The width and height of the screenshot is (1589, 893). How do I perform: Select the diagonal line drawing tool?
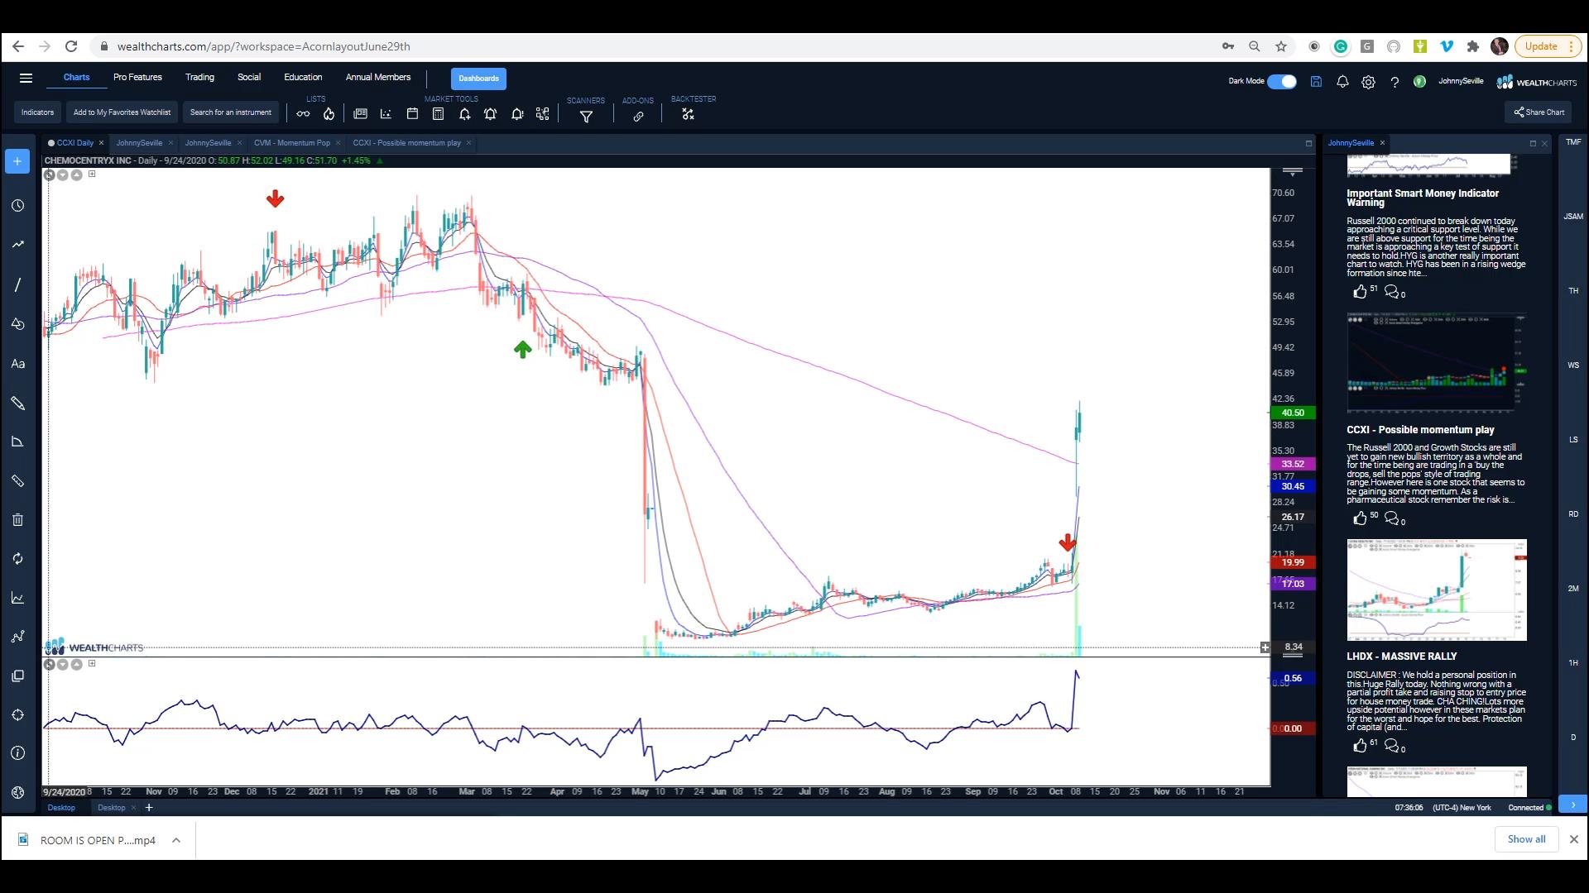tap(17, 284)
